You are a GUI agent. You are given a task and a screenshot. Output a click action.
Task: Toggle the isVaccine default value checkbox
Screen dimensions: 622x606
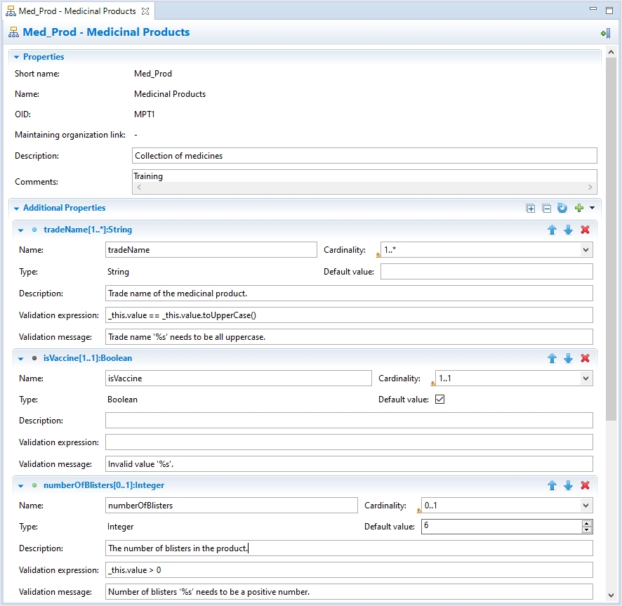coord(440,400)
